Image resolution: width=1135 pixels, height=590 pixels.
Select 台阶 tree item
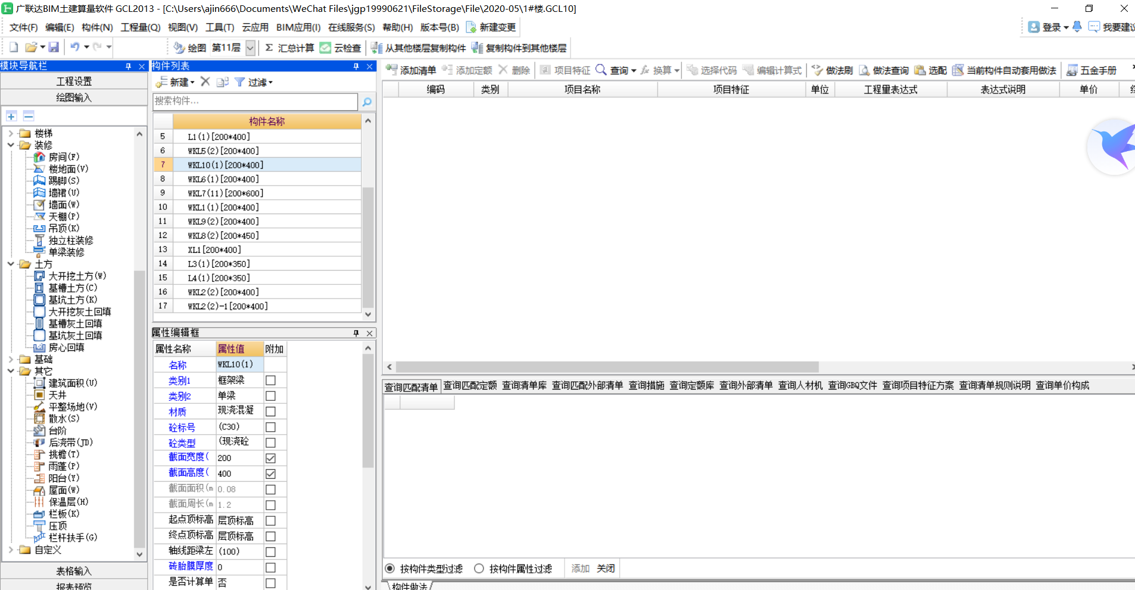click(x=58, y=431)
